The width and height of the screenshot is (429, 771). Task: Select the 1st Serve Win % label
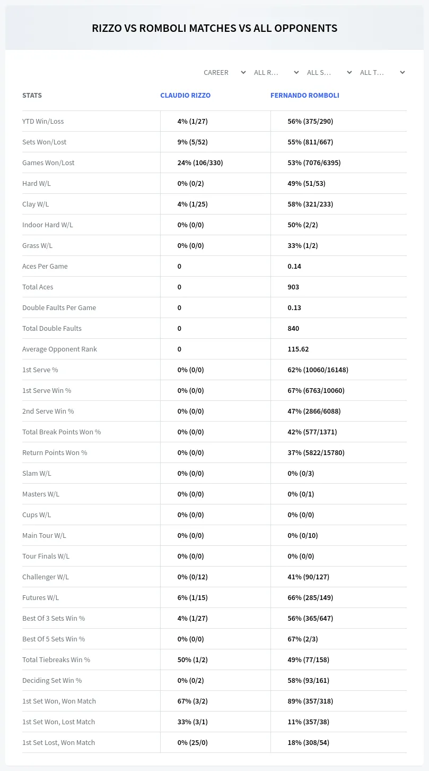pos(47,390)
